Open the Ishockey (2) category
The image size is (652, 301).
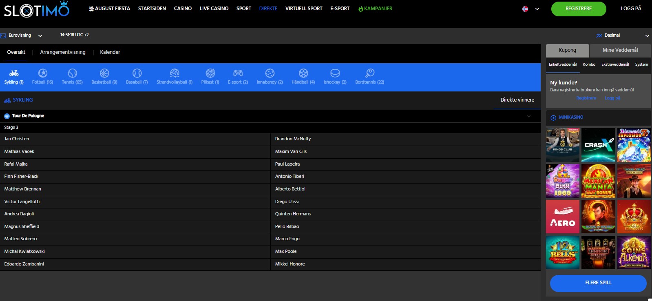335,77
